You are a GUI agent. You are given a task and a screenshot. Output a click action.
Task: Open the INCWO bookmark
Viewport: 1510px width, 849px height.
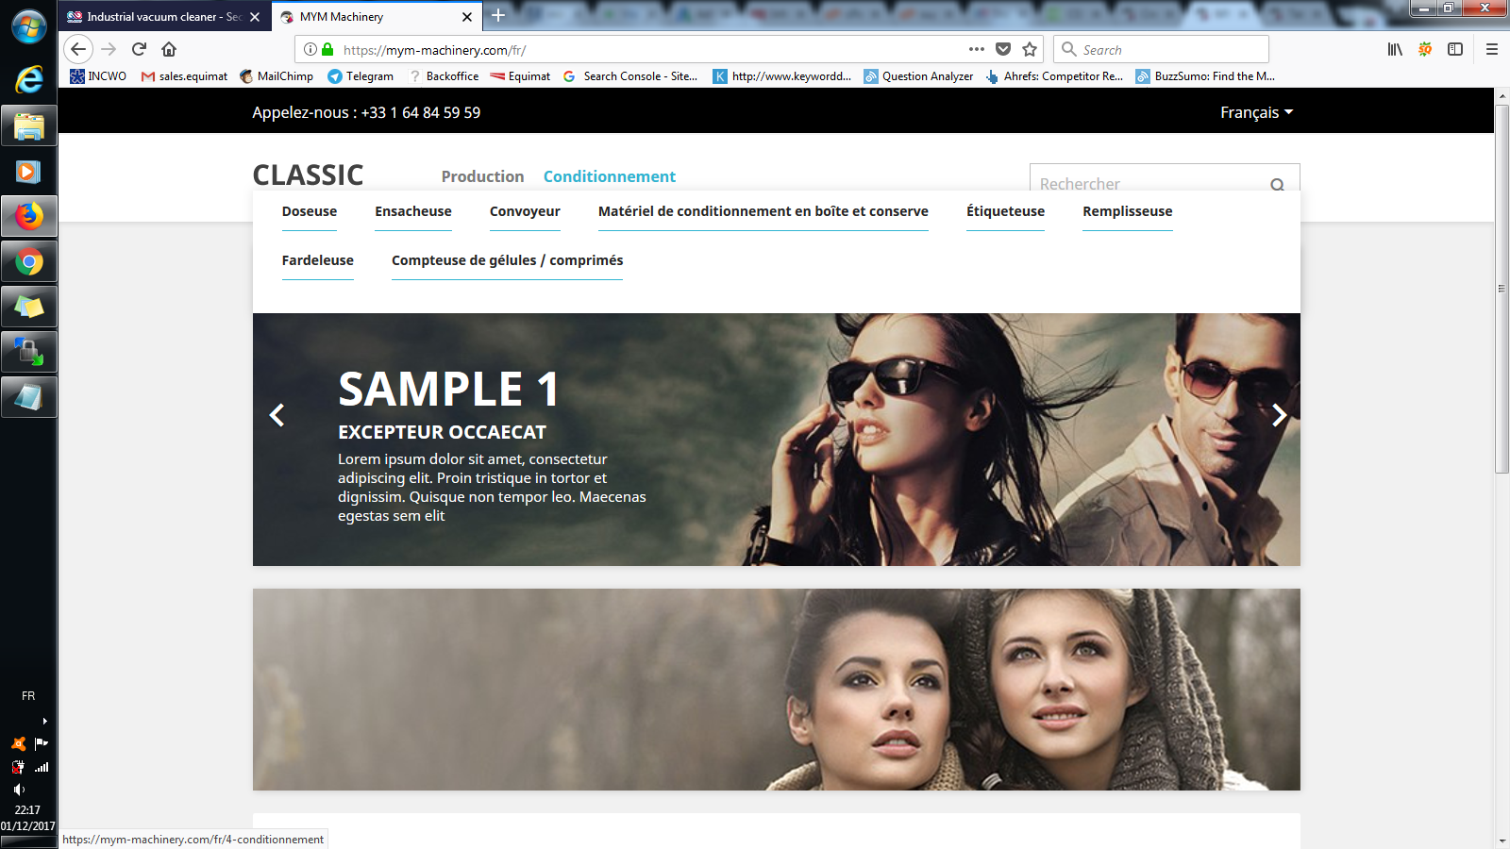(x=98, y=76)
